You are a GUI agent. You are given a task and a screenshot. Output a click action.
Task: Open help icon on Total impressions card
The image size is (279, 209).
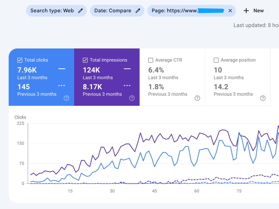click(132, 98)
